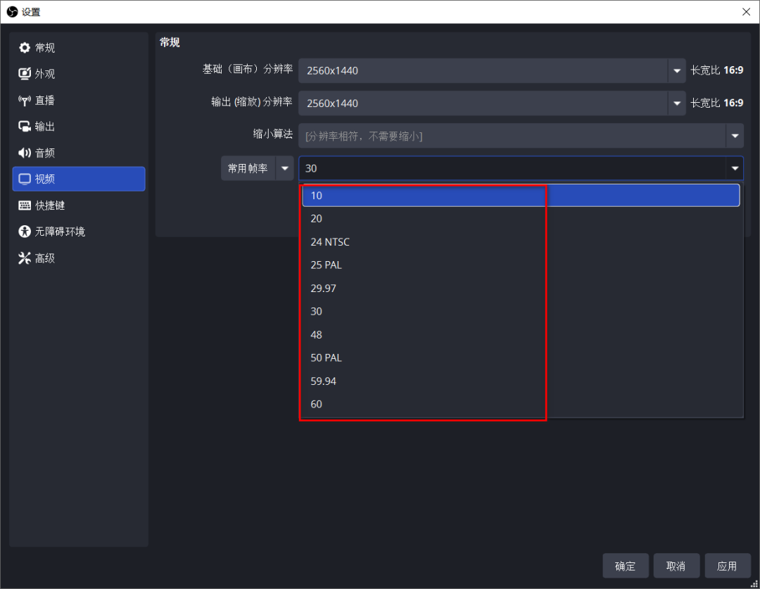
Task: Select 50 PAL frame rate option
Action: 327,357
